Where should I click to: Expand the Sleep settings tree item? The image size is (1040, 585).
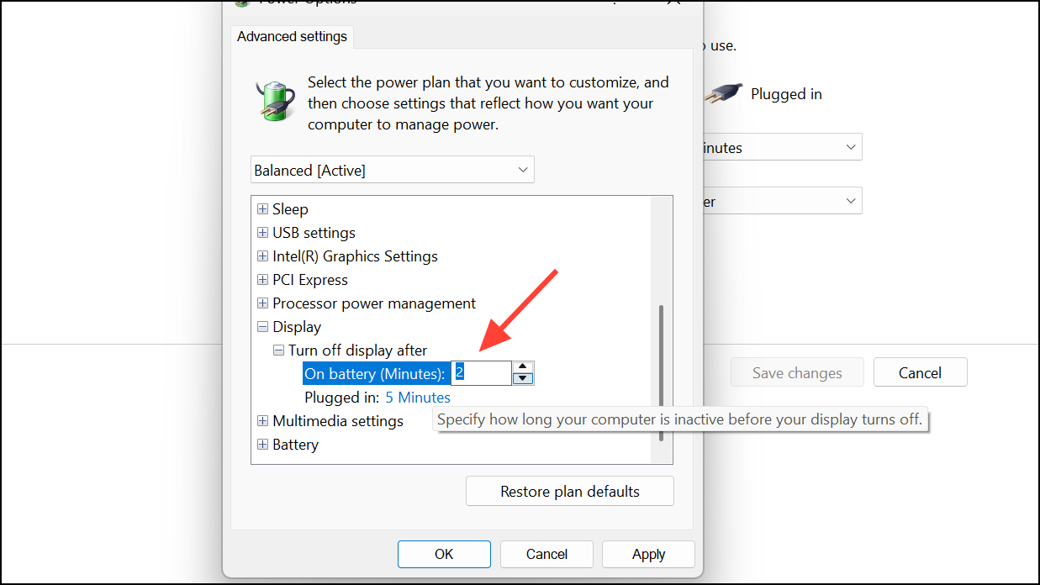click(x=262, y=208)
